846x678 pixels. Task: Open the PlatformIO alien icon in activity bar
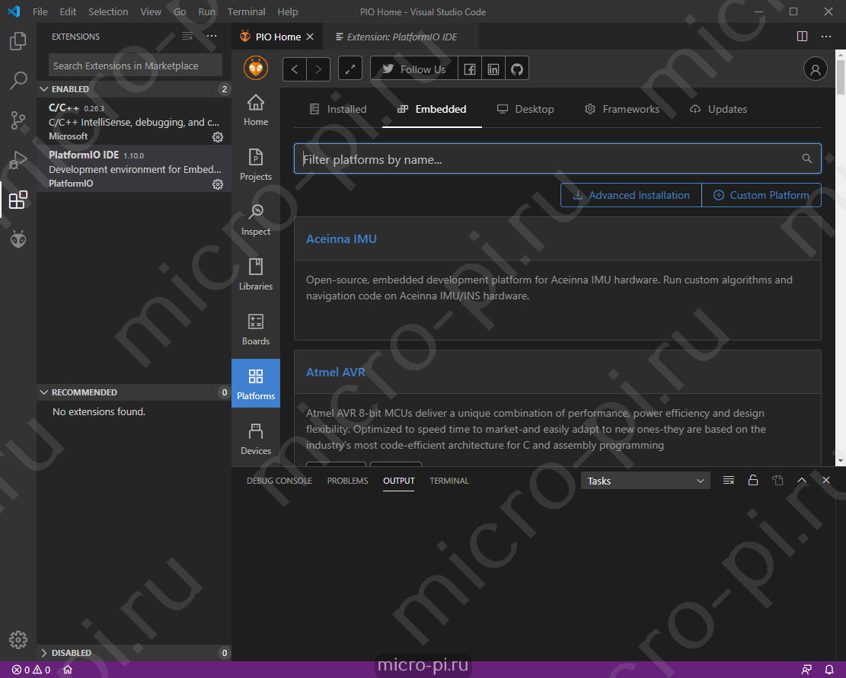click(18, 239)
